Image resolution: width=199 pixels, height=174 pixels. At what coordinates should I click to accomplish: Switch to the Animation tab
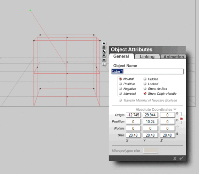(174, 57)
